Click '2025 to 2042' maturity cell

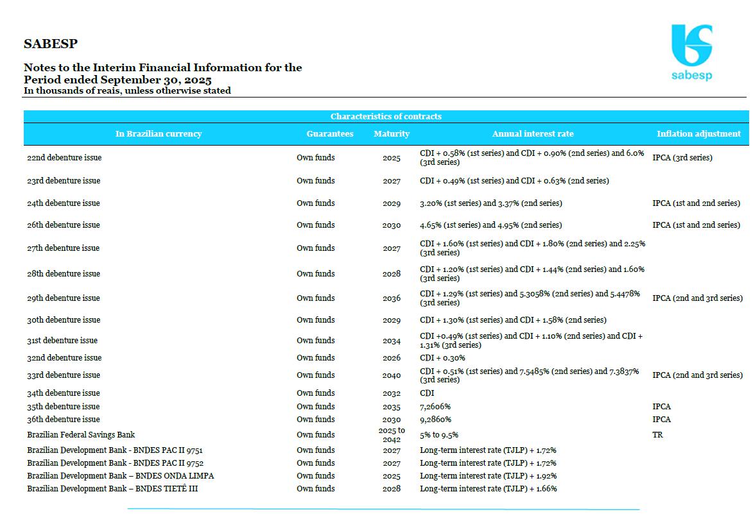click(x=392, y=435)
